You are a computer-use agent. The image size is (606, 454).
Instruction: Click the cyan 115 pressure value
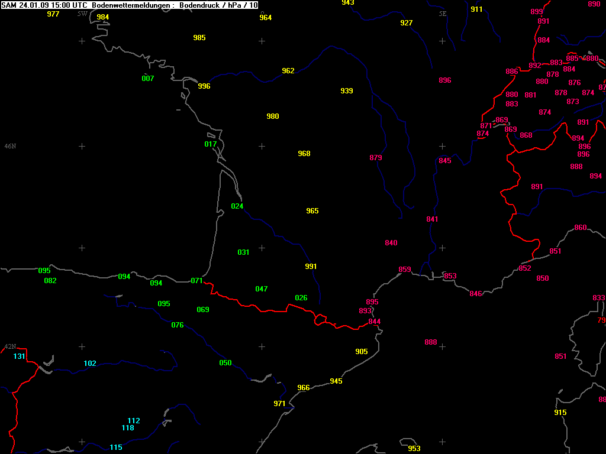[116, 447]
